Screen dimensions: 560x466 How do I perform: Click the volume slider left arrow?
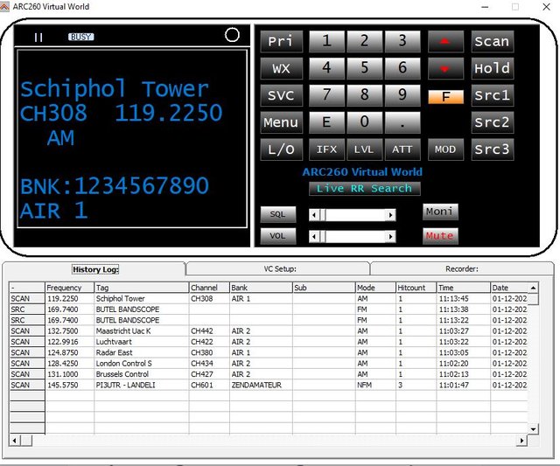(x=314, y=237)
